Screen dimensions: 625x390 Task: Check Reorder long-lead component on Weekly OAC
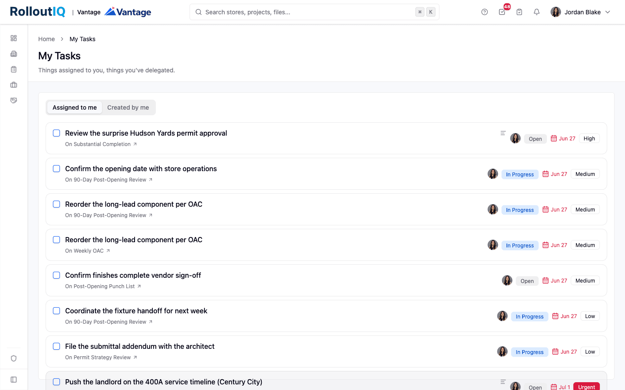click(x=56, y=240)
